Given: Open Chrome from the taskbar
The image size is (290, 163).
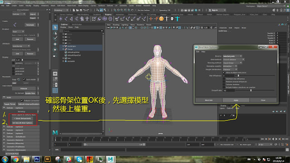Looking at the screenshot, I should pos(16,159).
